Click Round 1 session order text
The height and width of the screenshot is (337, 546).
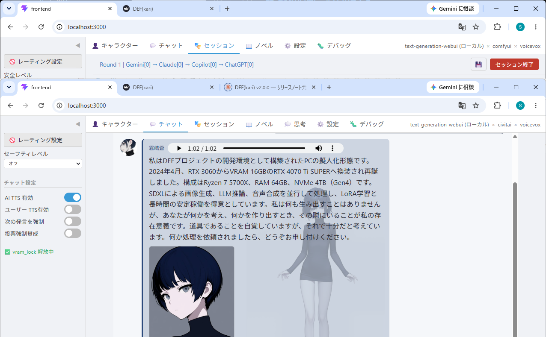coord(177,64)
